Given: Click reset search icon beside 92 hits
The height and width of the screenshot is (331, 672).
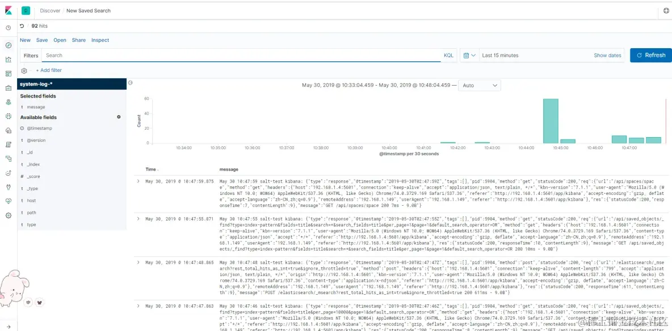Looking at the screenshot, I should coord(22,26).
